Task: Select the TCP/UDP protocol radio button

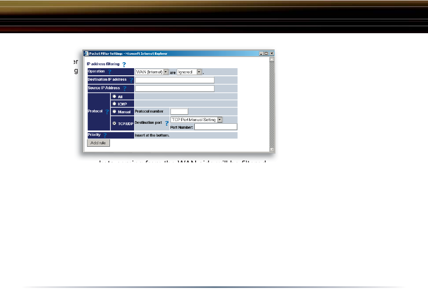Action: [114, 123]
